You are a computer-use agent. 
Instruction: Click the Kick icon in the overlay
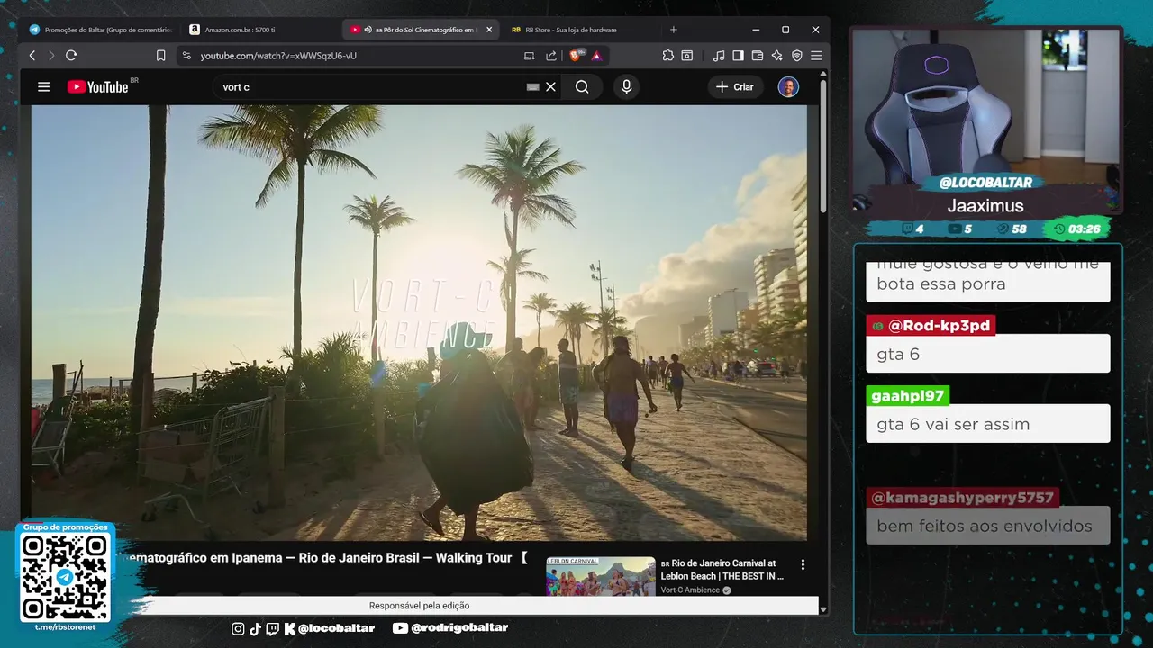coord(290,629)
